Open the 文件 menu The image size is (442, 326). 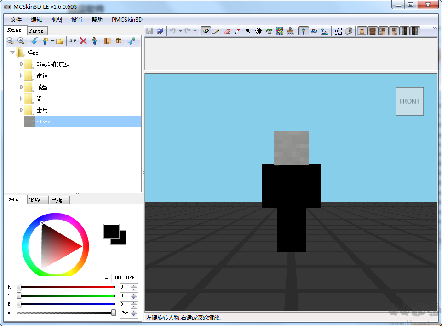(x=16, y=20)
